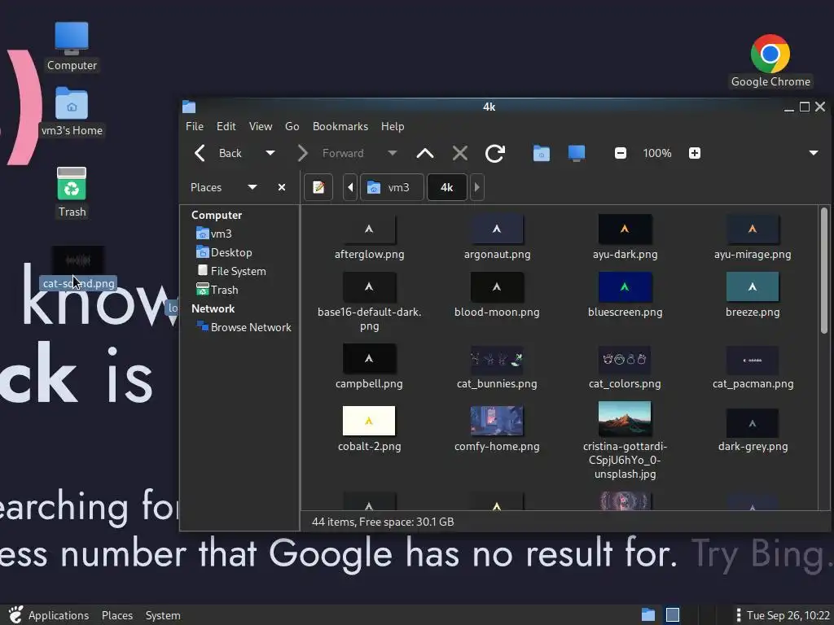
Task: Select Desktop in the Places sidebar
Action: (224, 252)
